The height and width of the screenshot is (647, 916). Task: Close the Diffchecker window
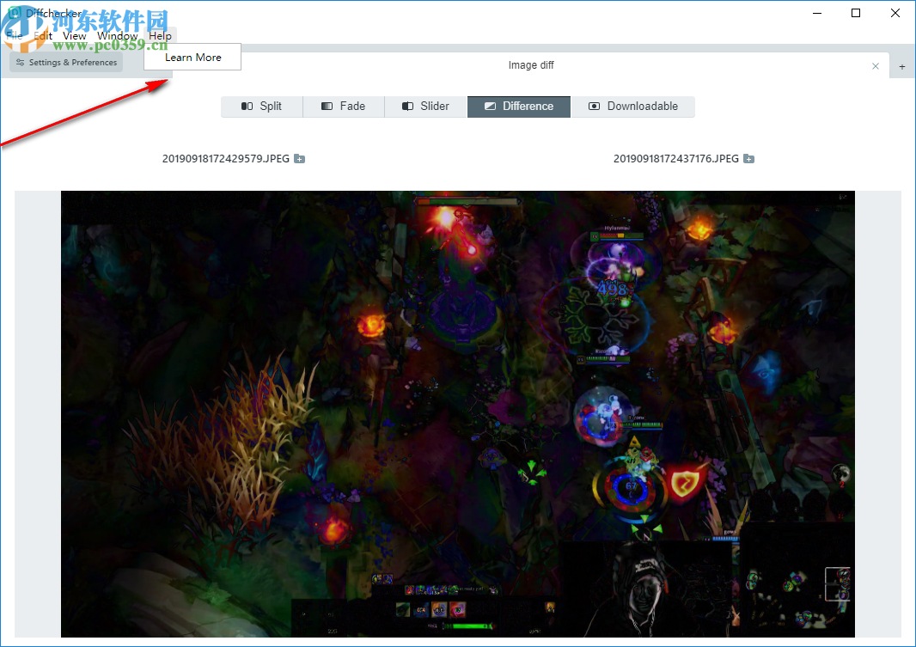coord(895,13)
